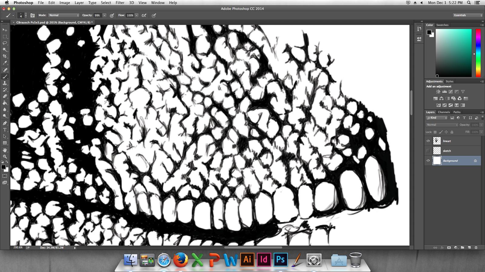485x272 pixels.
Task: Open the Opacity slider dropdown arrow
Action: [x=105, y=15]
